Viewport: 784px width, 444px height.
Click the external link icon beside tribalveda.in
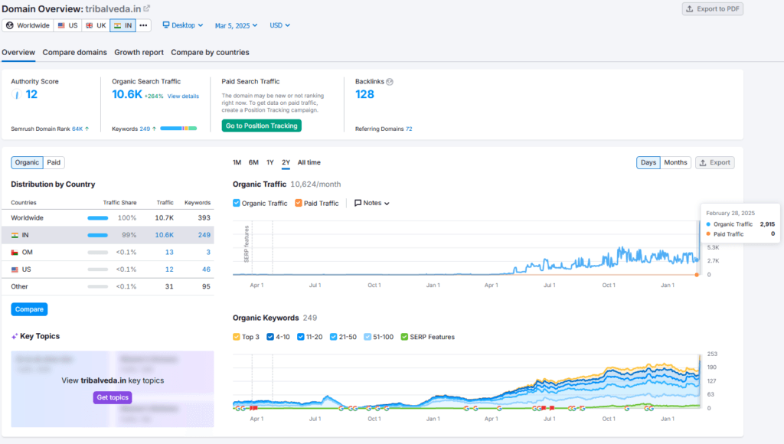tap(147, 8)
